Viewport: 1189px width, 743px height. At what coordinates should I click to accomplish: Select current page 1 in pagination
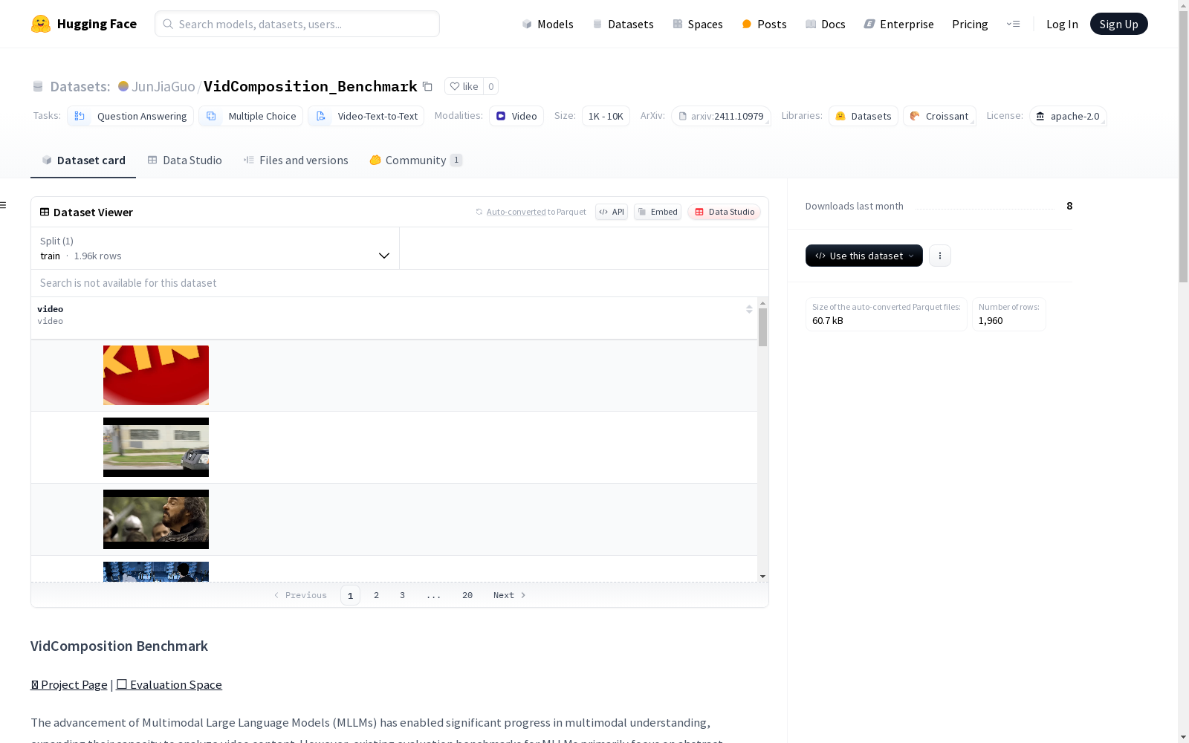(x=351, y=595)
